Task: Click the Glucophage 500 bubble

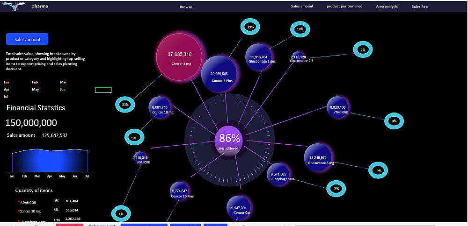Action: [x=278, y=175]
